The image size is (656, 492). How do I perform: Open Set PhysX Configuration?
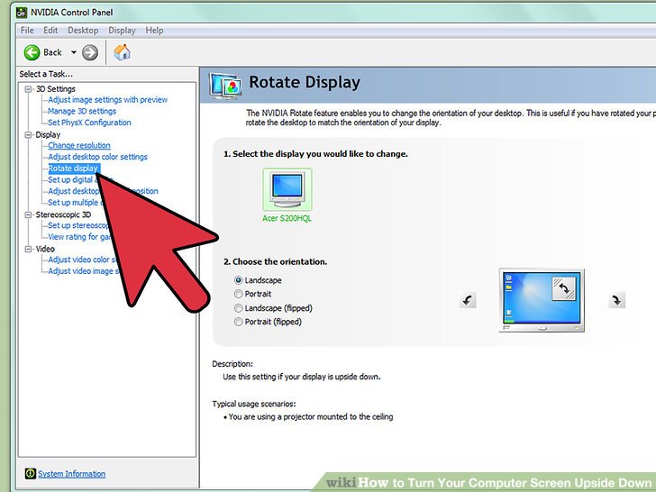[x=89, y=123]
